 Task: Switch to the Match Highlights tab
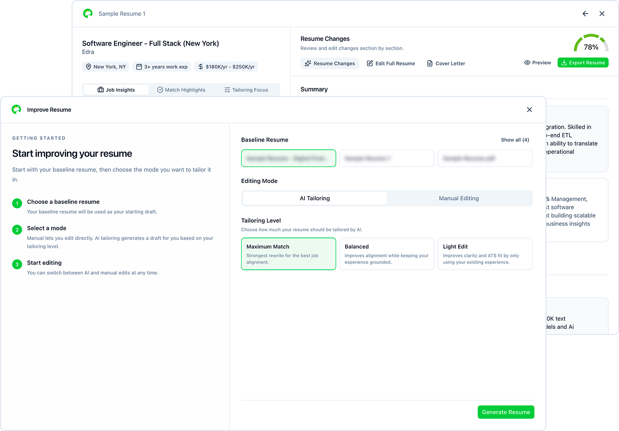pyautogui.click(x=181, y=90)
